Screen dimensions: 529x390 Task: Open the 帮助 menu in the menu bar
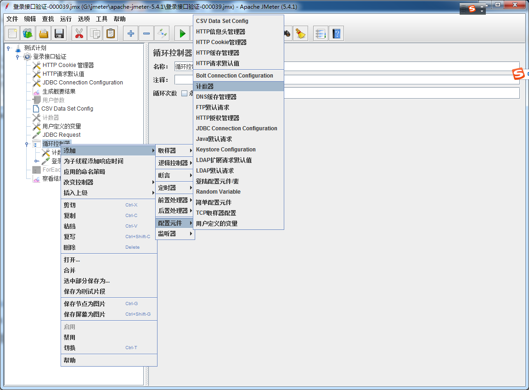click(x=119, y=19)
